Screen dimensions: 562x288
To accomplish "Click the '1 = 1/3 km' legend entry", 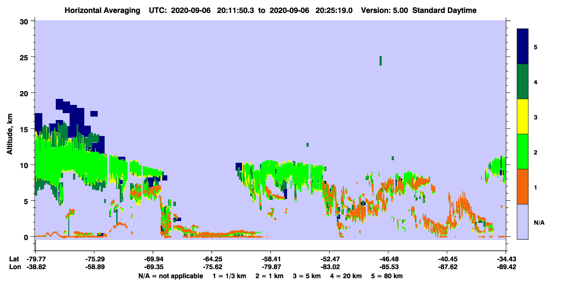I will (229, 276).
